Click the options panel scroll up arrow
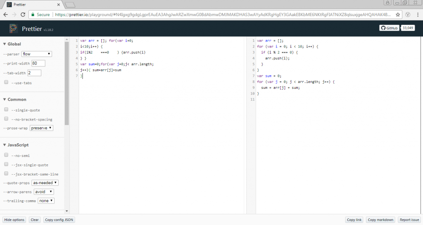The height and width of the screenshot is (225, 423). 67,40
